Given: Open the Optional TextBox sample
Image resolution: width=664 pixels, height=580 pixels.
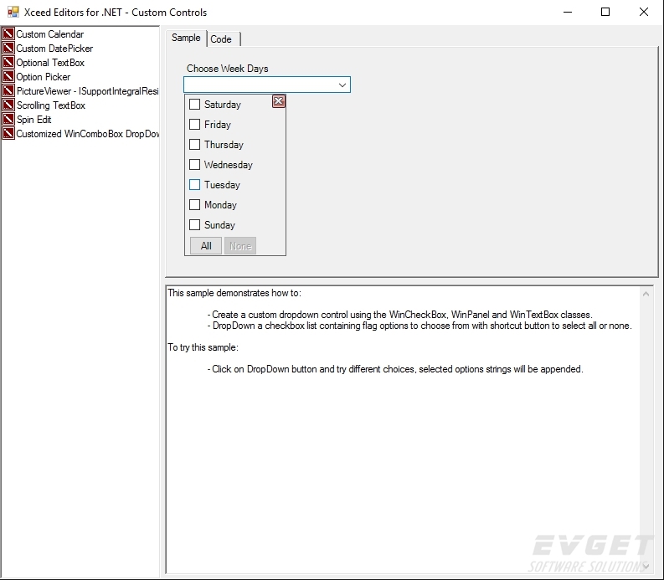Looking at the screenshot, I should click(x=50, y=63).
